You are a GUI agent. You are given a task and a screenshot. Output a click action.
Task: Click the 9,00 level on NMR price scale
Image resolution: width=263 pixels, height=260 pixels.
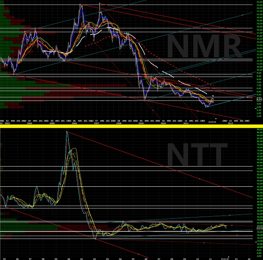(259, 76)
